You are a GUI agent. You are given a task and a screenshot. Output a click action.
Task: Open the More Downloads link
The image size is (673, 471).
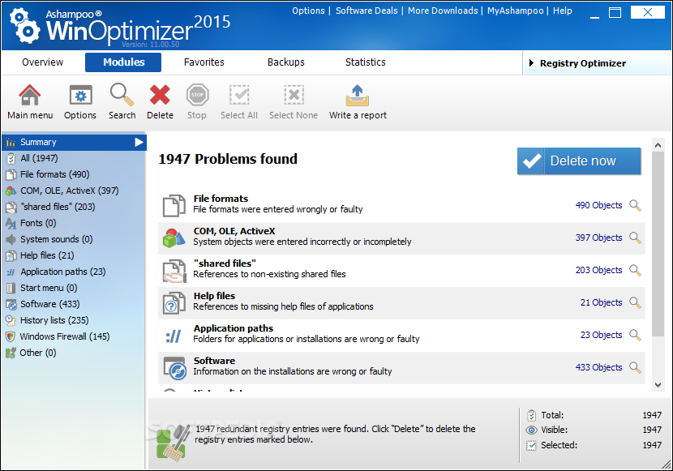pyautogui.click(x=443, y=11)
